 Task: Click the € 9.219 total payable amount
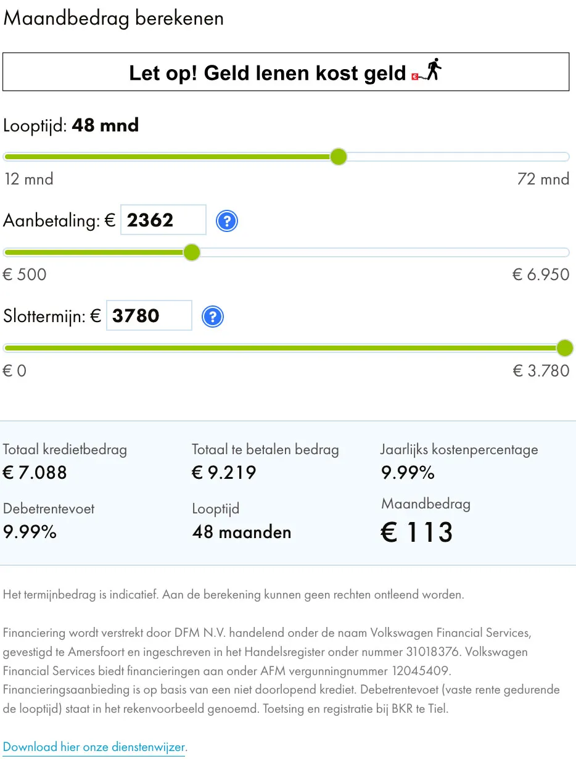224,473
